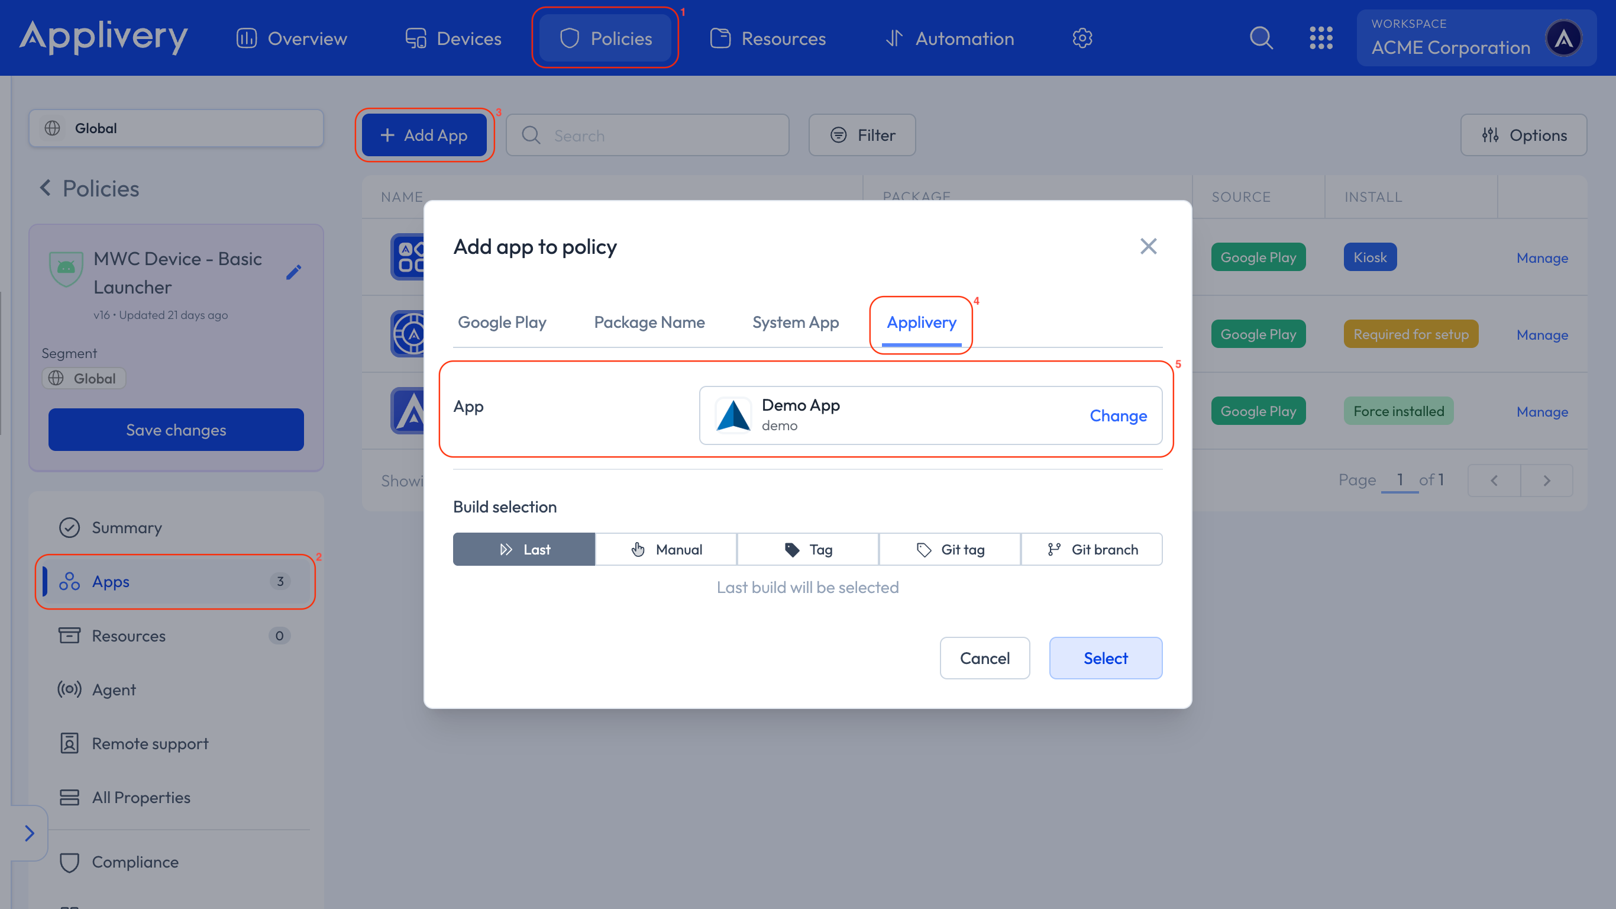The image size is (1616, 909).
Task: Click Change next to Demo App
Action: pos(1118,415)
